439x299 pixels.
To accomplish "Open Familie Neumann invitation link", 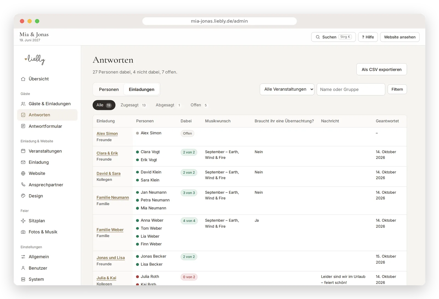I will tap(113, 198).
